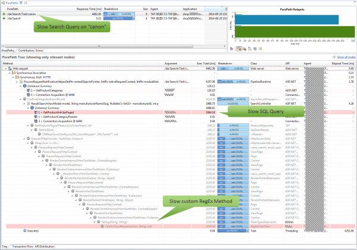Click the CharInClassRecursive node icon

pyautogui.click(x=102, y=226)
